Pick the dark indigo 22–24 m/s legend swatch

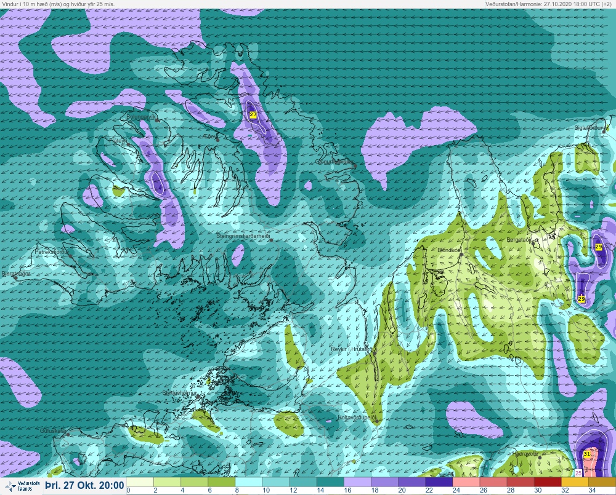click(439, 482)
